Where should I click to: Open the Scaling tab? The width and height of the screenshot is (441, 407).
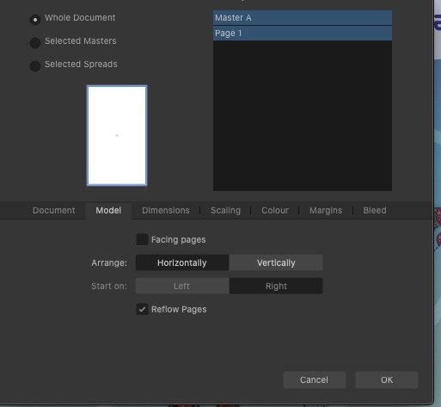click(225, 210)
